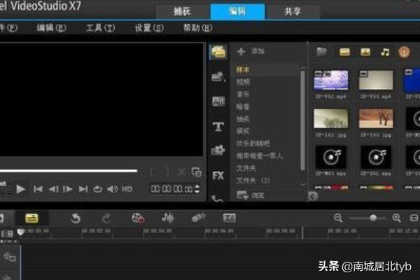Open the Media library panel icon
The height and width of the screenshot is (280, 420).
point(218,52)
